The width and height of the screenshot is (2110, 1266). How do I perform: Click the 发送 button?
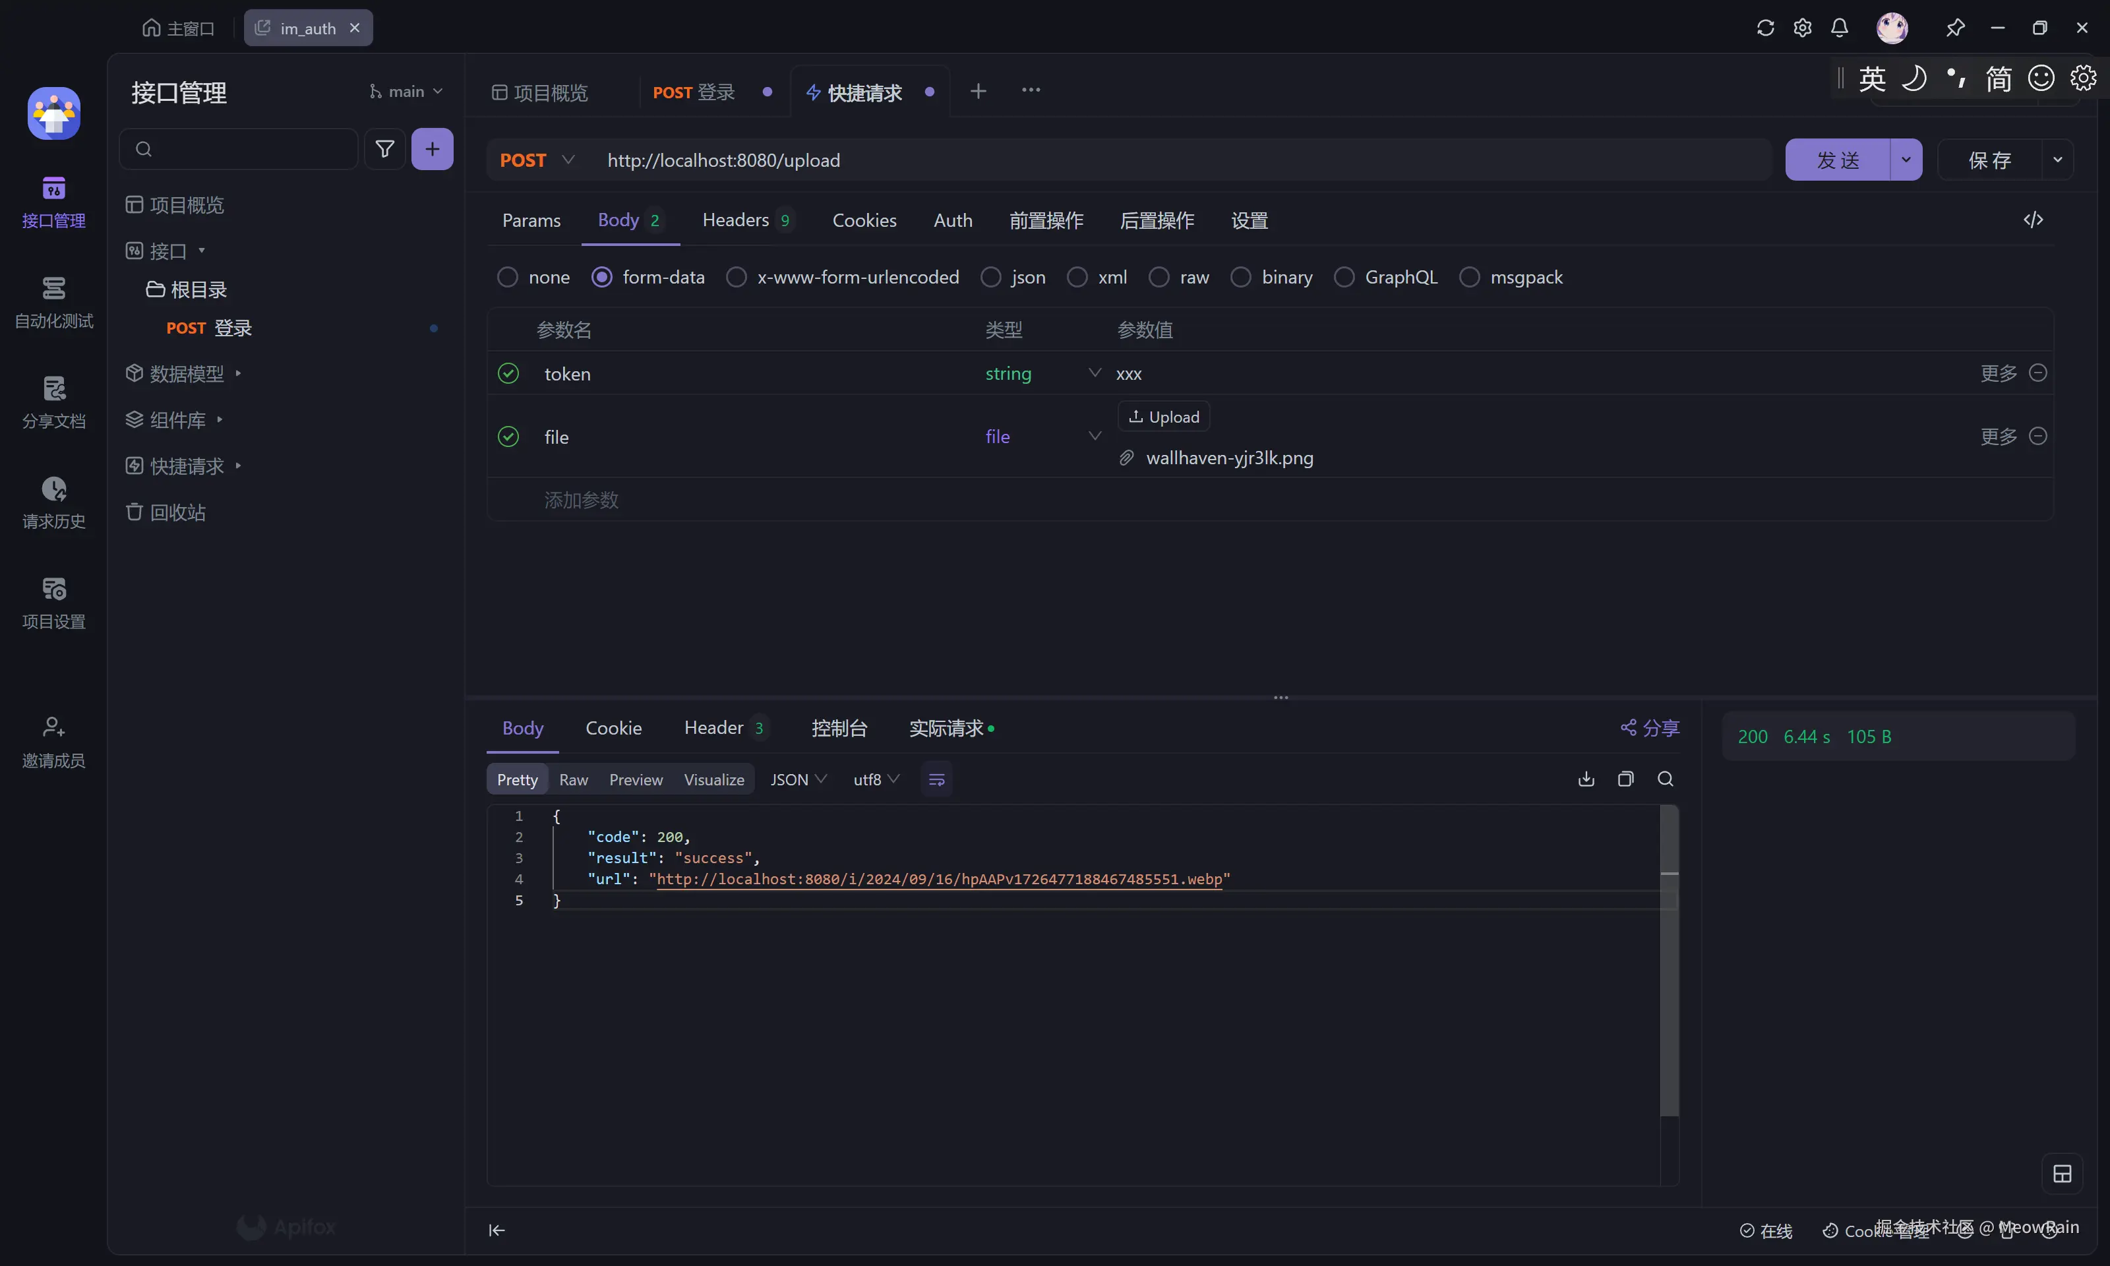[1836, 160]
